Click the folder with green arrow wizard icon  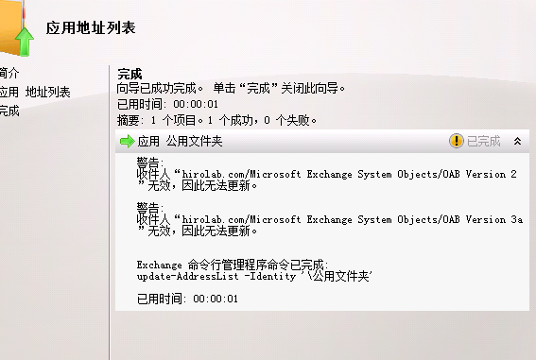(x=16, y=27)
